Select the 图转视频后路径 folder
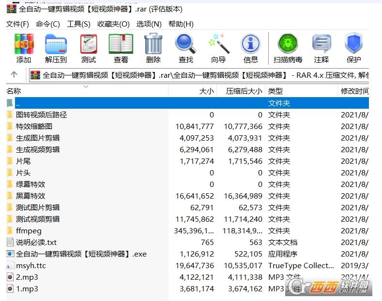Image resolution: width=382 pixels, height=301 pixels. (42, 115)
